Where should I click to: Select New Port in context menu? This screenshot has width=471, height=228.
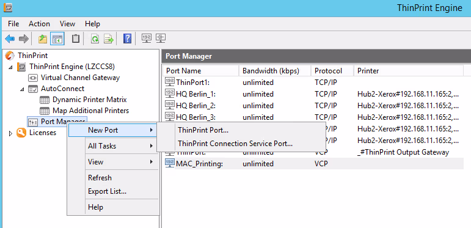(x=112, y=130)
